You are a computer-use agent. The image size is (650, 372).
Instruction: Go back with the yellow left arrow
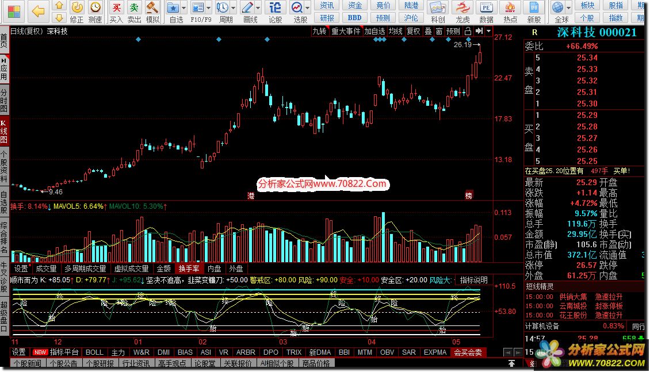39,11
